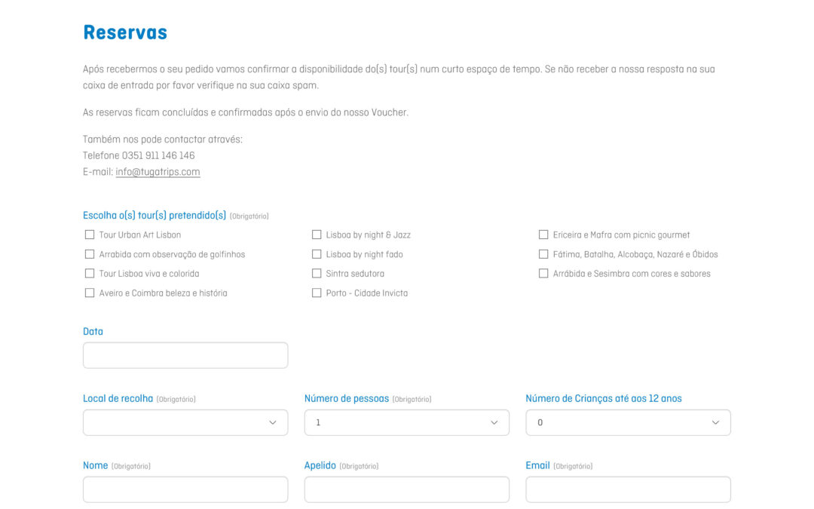Select Fátima, Batalha, Alcobaça, Nazaré e Óbidos
The image size is (814, 509).
point(543,254)
